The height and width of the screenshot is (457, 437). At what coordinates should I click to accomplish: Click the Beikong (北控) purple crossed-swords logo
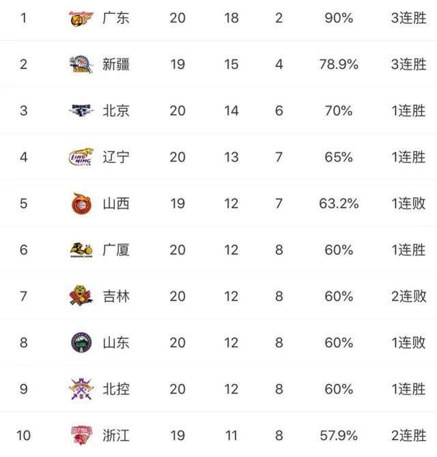pyautogui.click(x=81, y=389)
